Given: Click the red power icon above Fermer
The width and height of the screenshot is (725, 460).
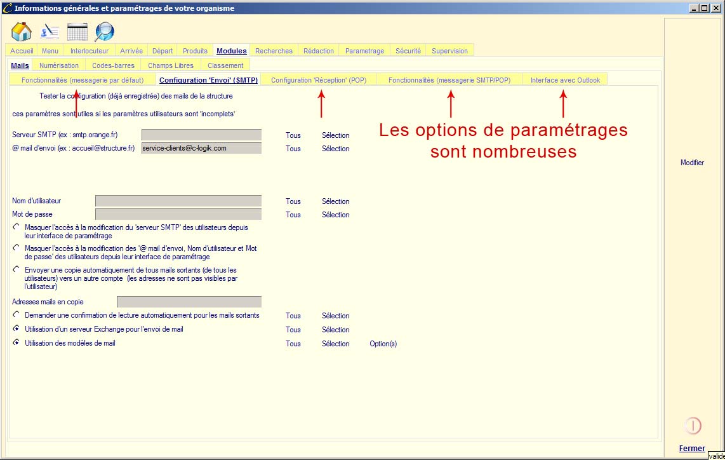Looking at the screenshot, I should pos(693,425).
